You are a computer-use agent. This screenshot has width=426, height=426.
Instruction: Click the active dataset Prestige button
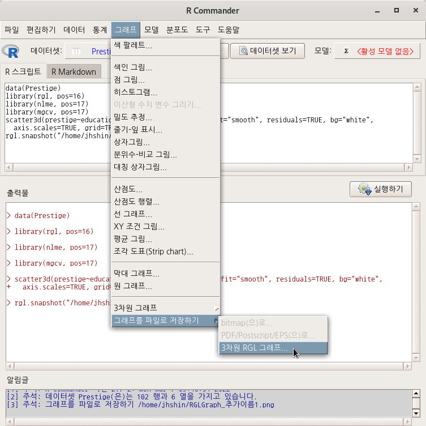point(88,51)
